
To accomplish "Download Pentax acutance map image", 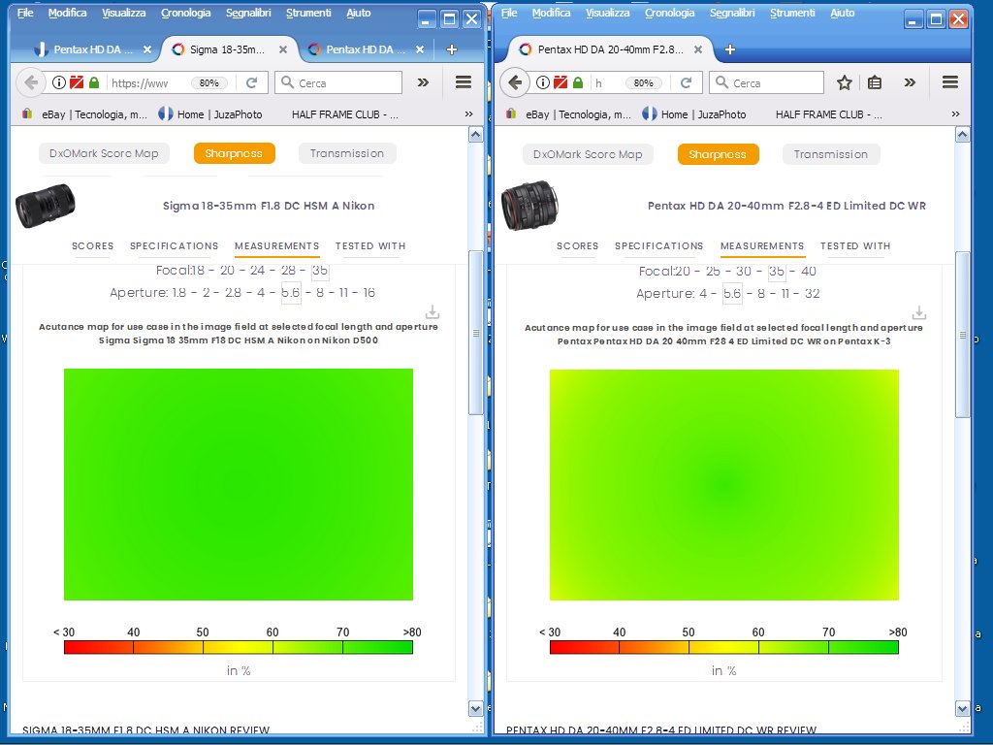I will 919,313.
